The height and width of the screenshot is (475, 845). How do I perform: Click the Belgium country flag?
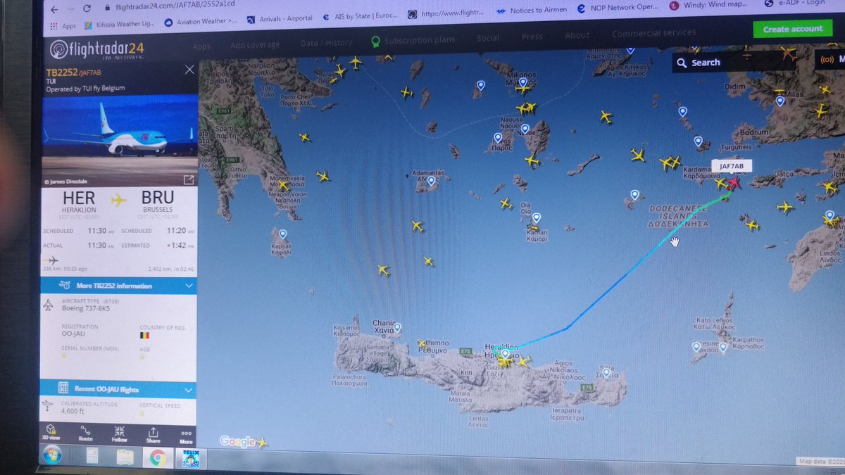point(145,336)
